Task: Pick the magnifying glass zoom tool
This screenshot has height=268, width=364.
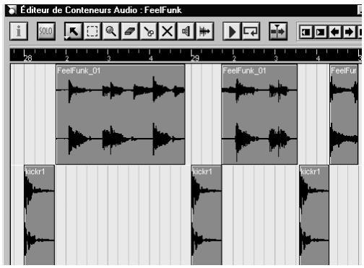Action: [111, 31]
